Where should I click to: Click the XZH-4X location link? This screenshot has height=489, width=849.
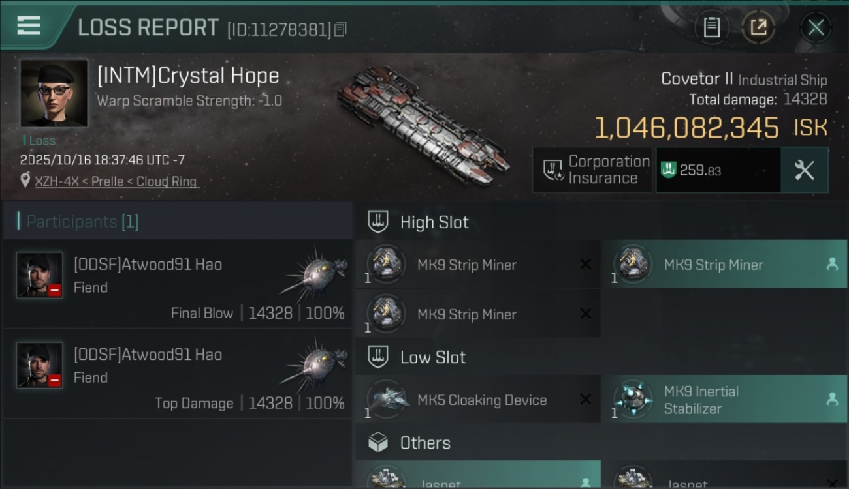coord(116,181)
